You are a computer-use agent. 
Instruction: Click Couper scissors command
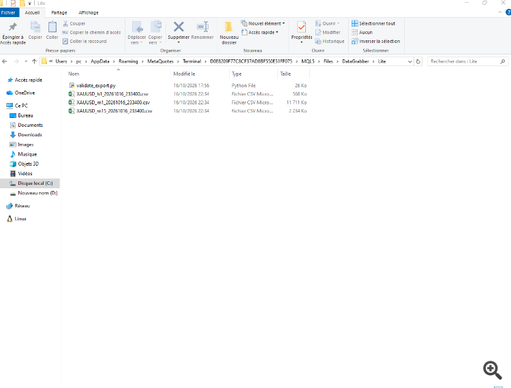click(74, 23)
